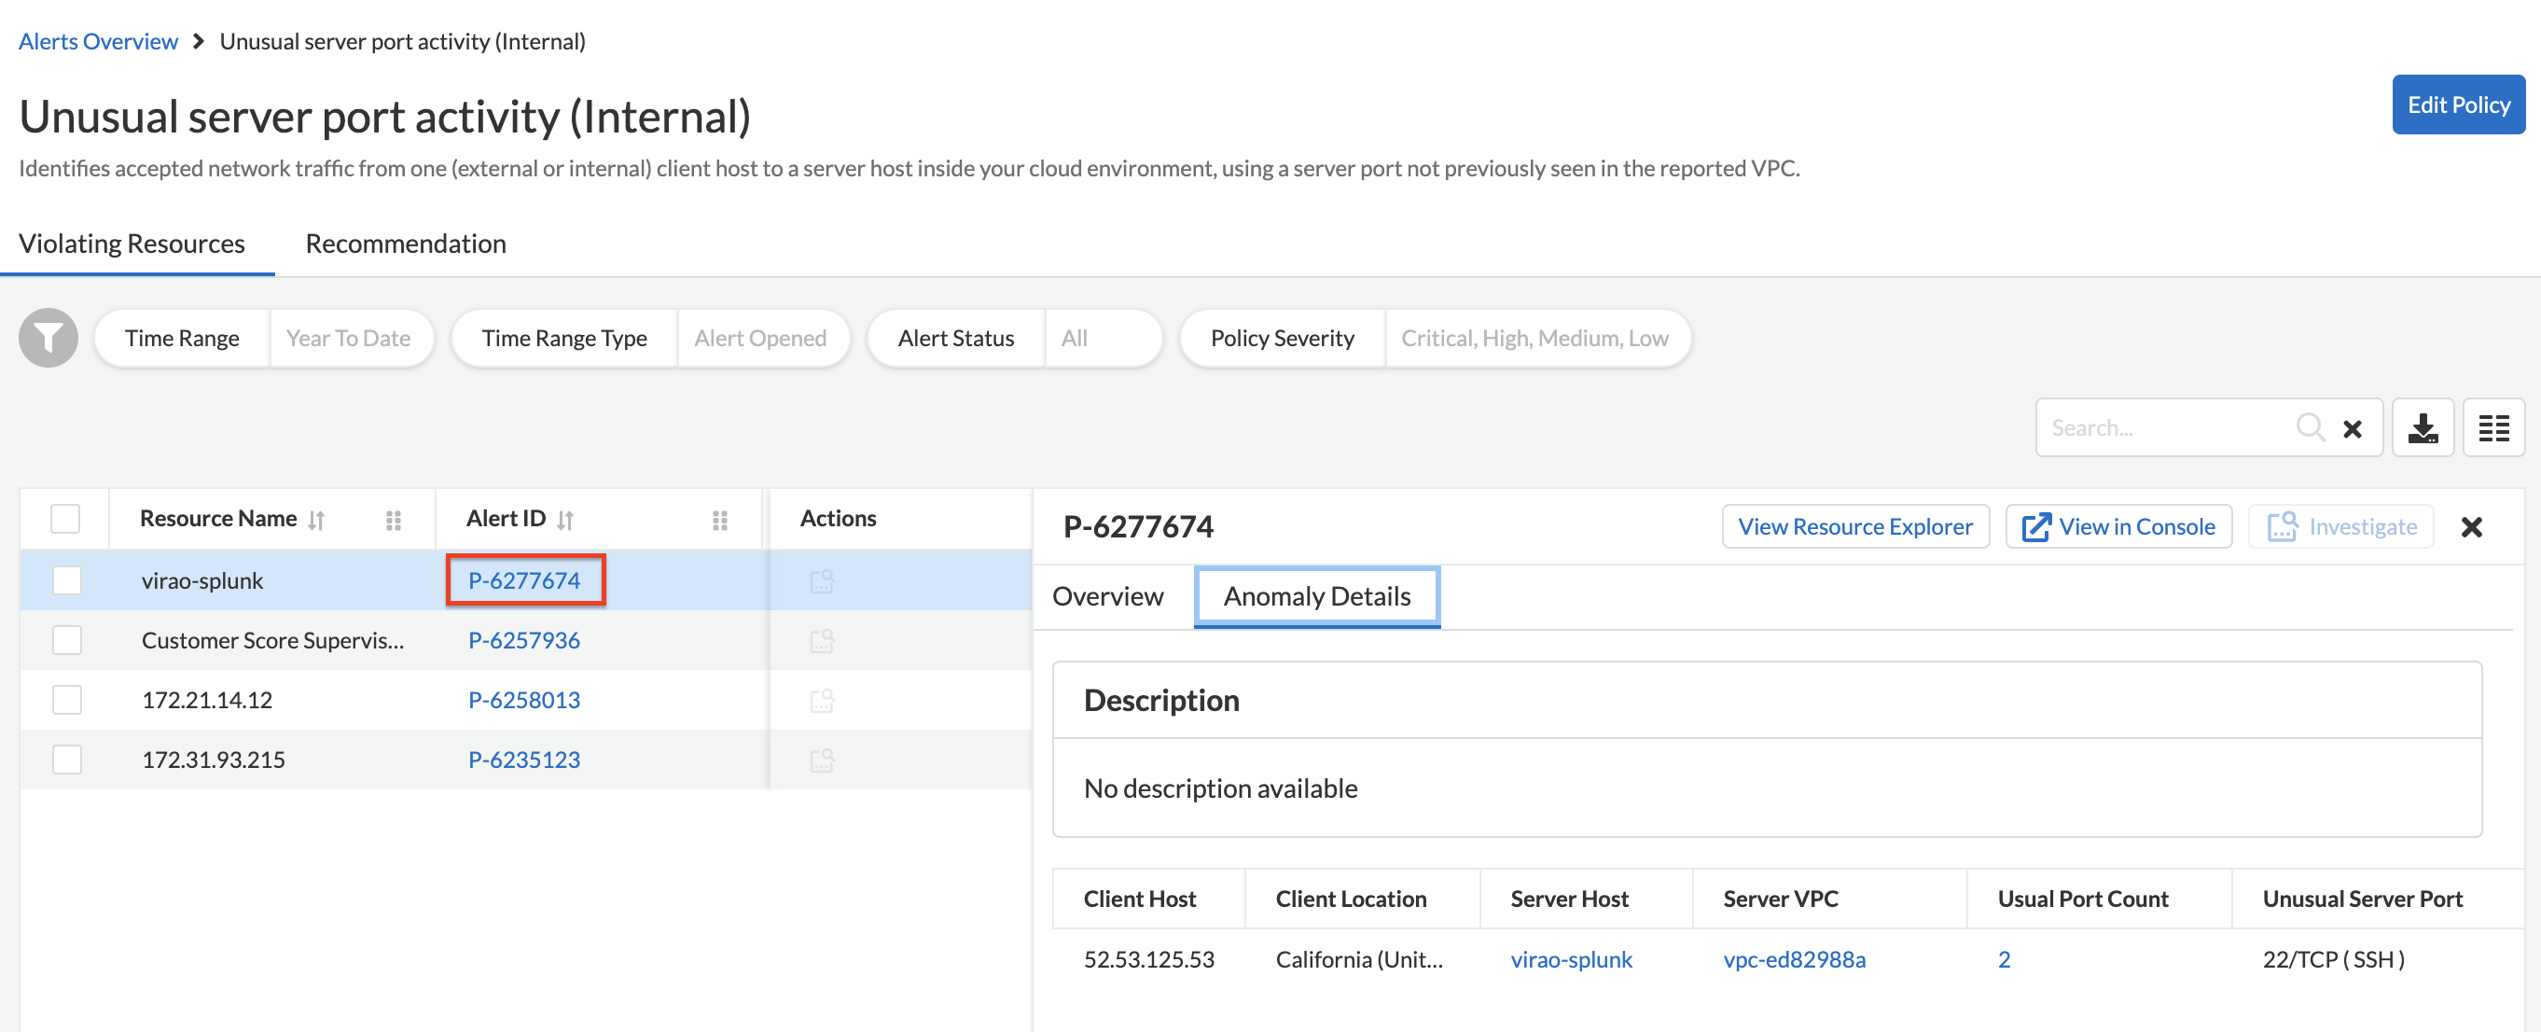Close the P-6277674 details panel
The image size is (2541, 1032).
2471,527
